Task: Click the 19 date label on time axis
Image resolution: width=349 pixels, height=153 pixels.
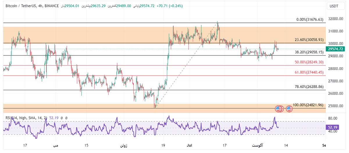Action: pyautogui.click(x=163, y=145)
